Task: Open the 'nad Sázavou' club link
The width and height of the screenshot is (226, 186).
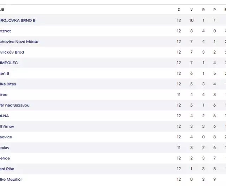Action: point(14,105)
